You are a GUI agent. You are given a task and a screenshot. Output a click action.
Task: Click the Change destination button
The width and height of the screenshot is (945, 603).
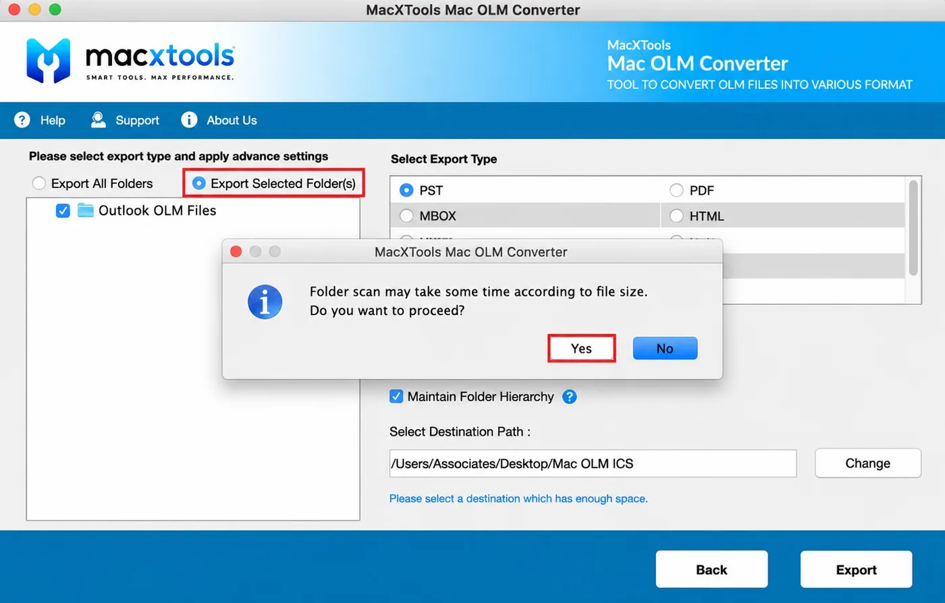(x=868, y=463)
